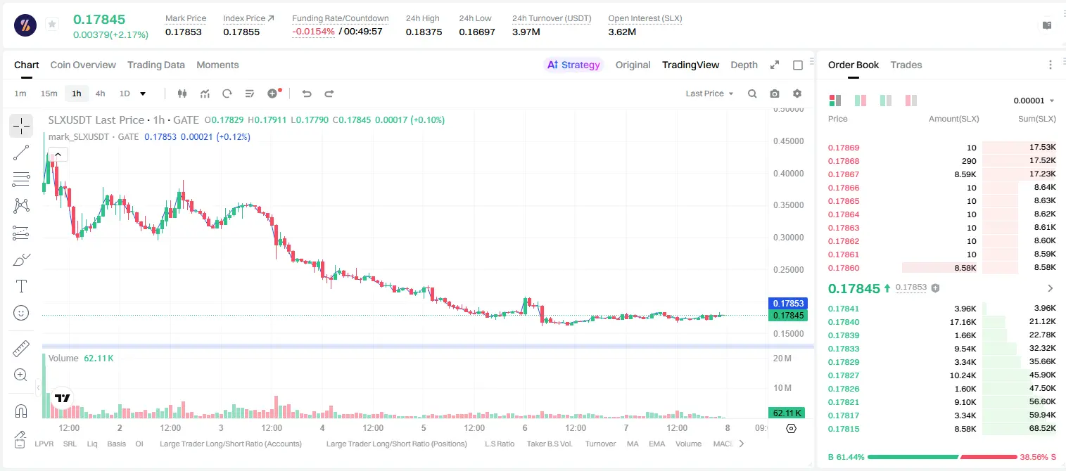Select green-and-red side-by-side order book view
The image size is (1066, 471).
[x=861, y=101]
